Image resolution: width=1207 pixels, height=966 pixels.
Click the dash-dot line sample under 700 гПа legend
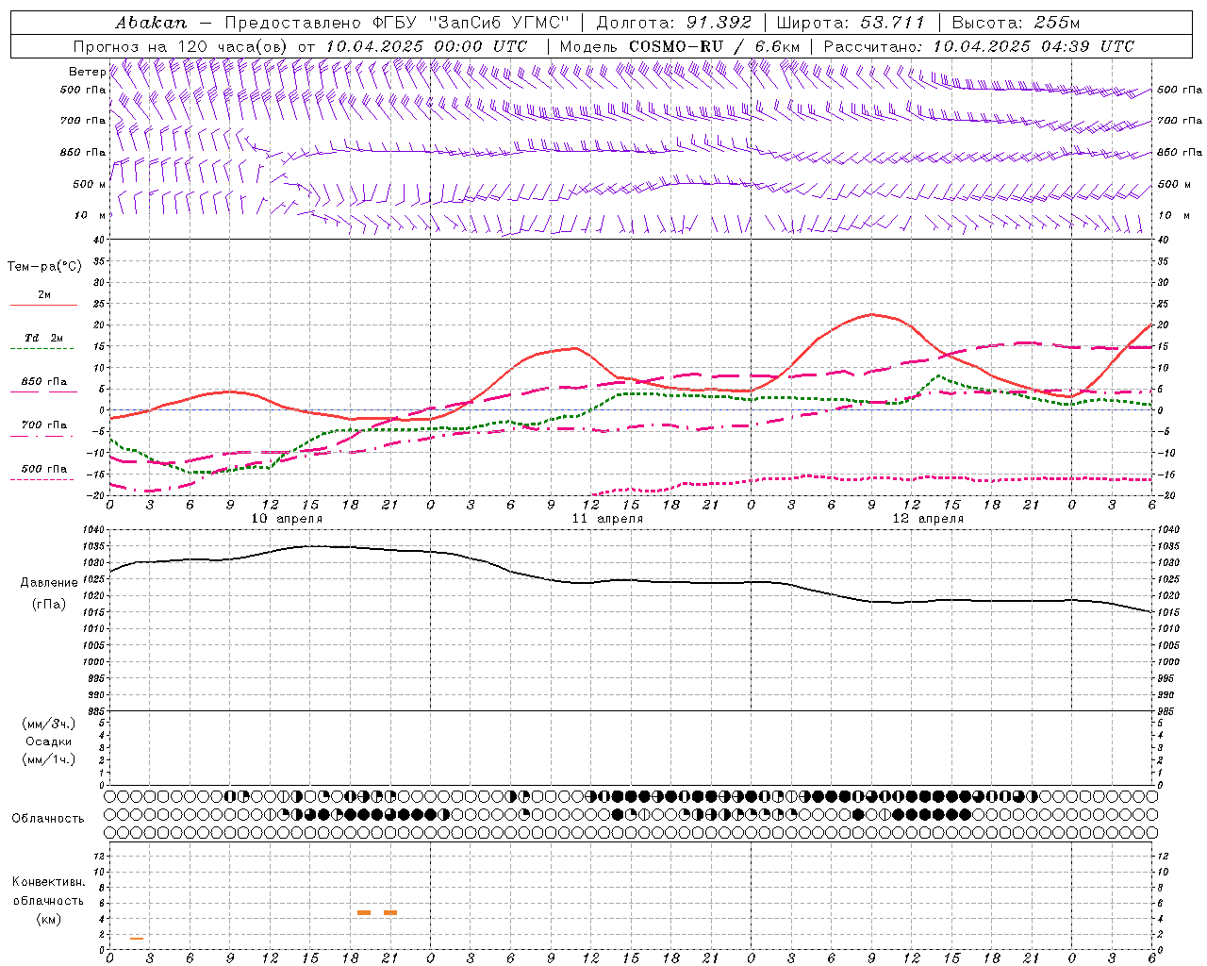tap(41, 436)
